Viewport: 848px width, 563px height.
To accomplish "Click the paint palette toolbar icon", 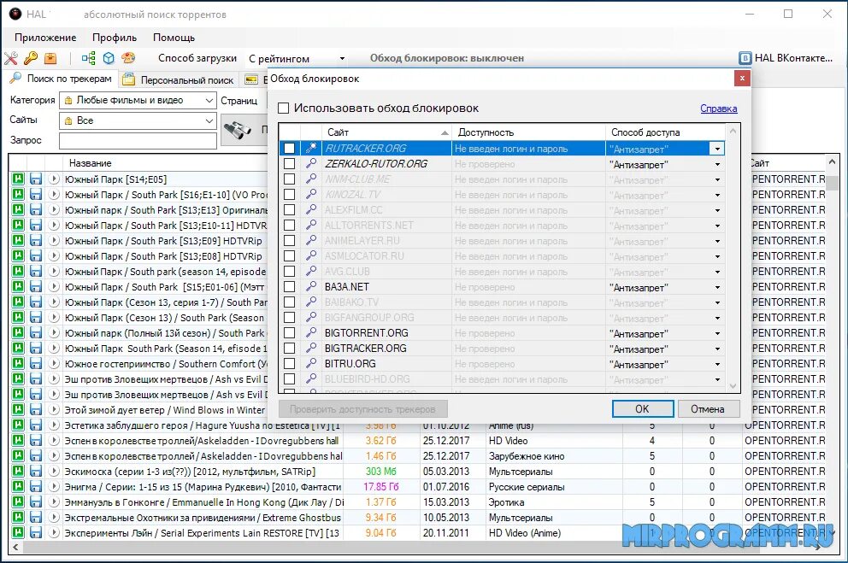I will (x=128, y=58).
